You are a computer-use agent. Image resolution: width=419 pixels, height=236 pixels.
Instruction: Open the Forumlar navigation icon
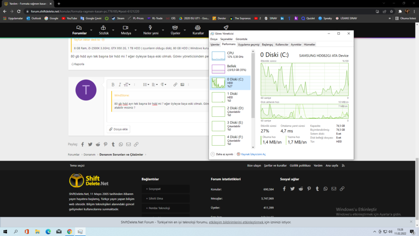tap(79, 30)
